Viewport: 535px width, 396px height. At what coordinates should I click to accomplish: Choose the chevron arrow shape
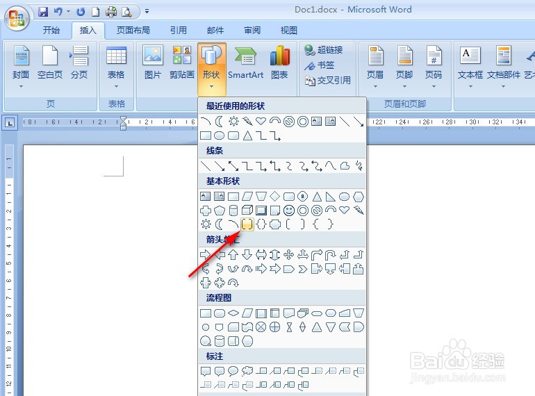pos(303,269)
